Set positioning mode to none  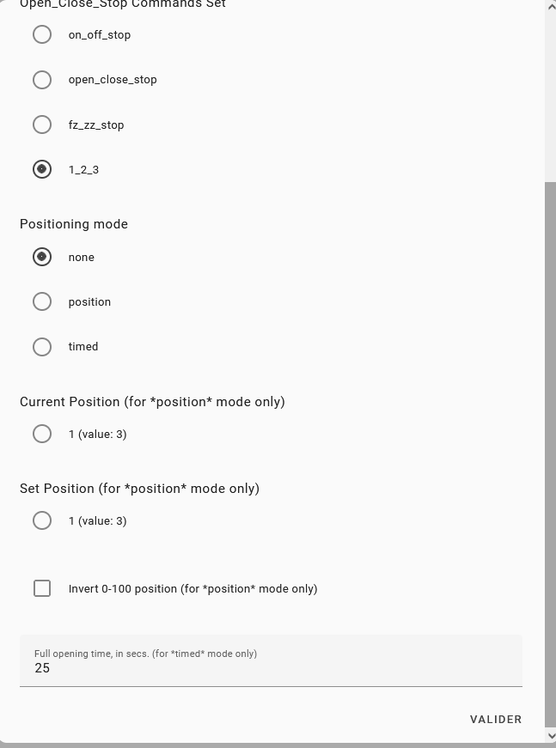point(42,257)
